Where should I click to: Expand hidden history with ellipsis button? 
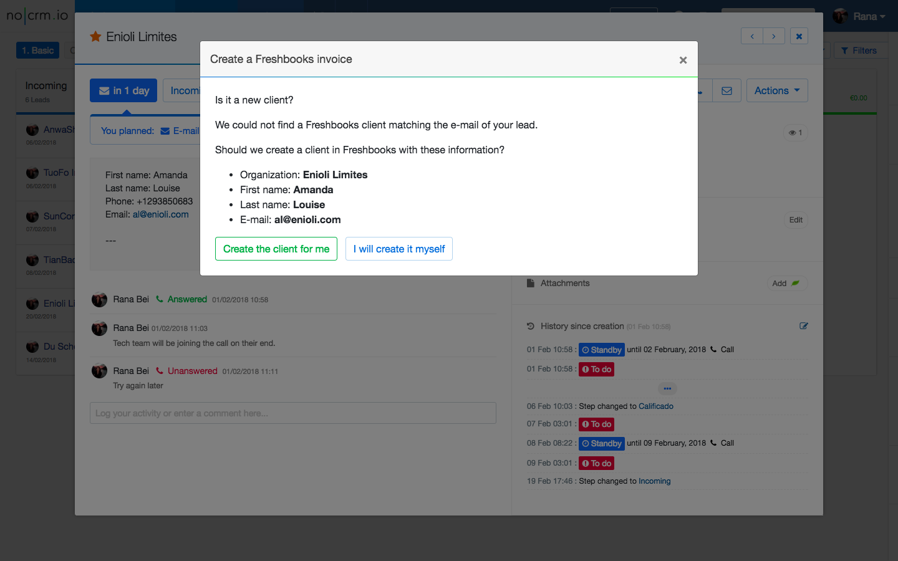[667, 388]
